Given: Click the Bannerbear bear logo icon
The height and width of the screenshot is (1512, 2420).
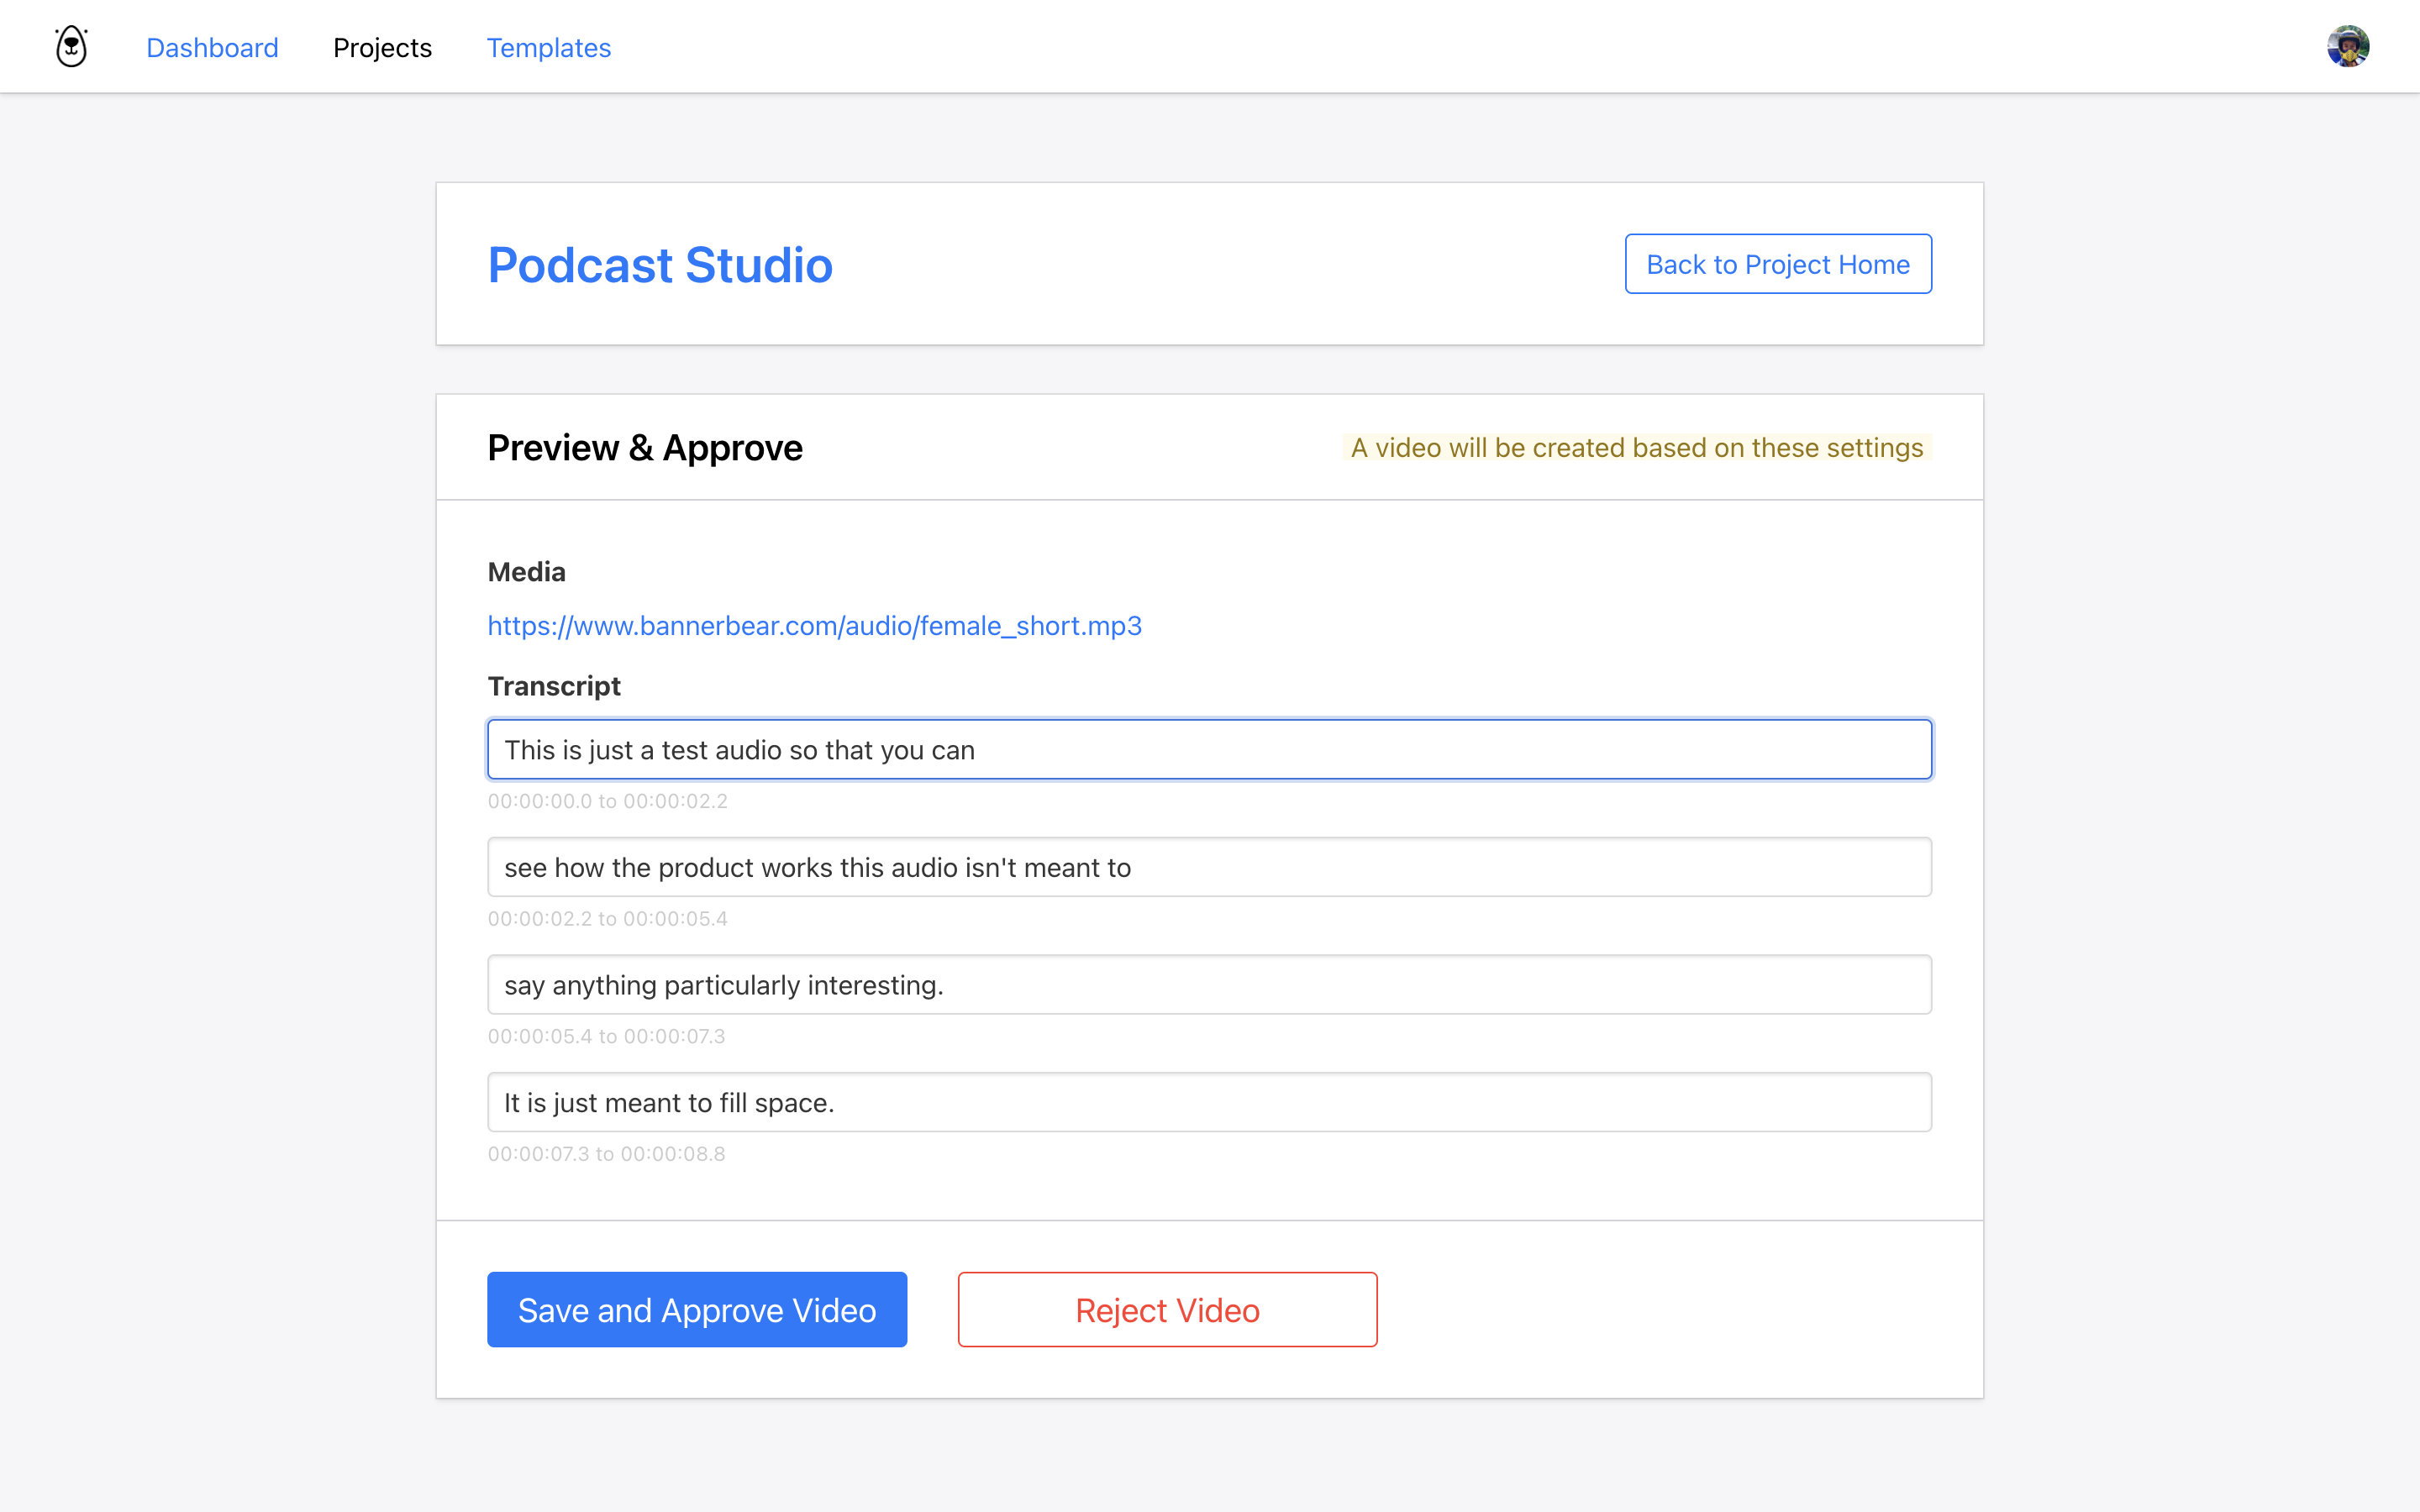Looking at the screenshot, I should point(71,47).
